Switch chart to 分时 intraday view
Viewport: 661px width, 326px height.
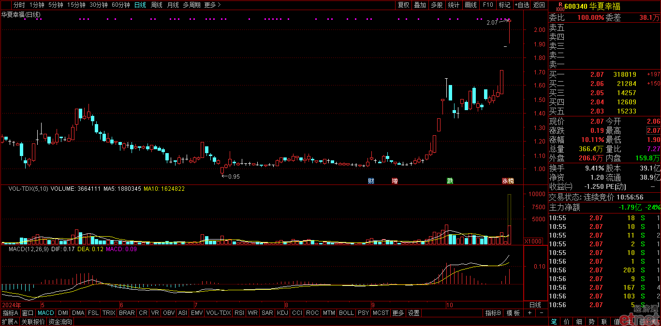[19, 5]
